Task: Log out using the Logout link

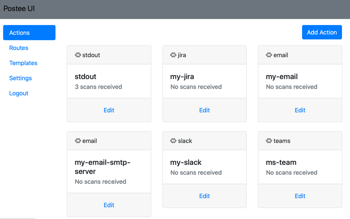Action: [x=19, y=93]
